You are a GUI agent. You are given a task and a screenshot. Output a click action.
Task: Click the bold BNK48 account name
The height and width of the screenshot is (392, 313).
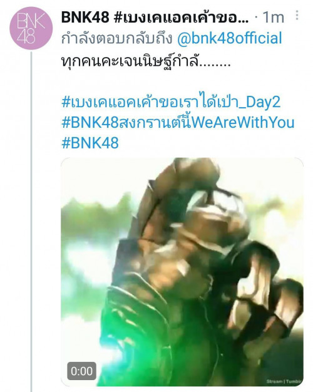(x=85, y=18)
